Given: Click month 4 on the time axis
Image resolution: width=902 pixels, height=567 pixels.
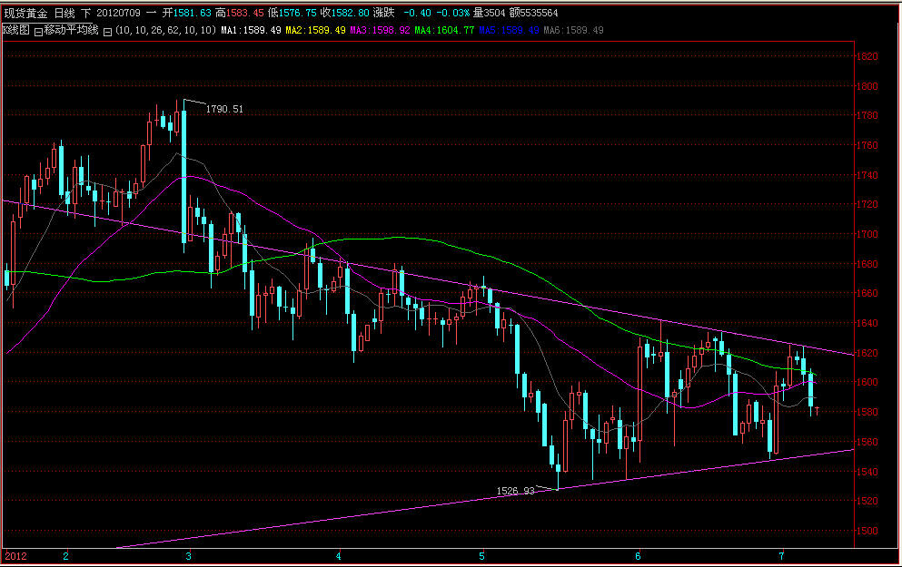Looking at the screenshot, I should click(339, 556).
